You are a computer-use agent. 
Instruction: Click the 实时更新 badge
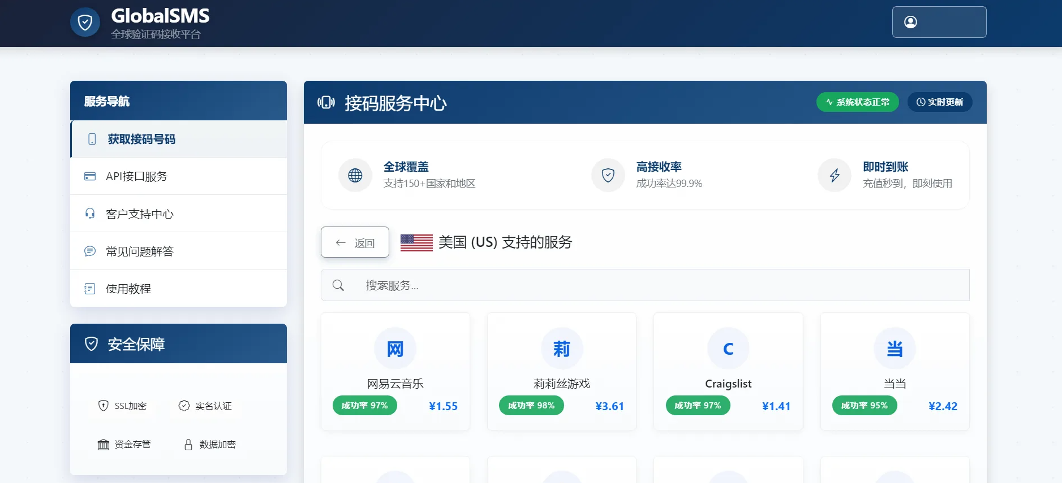click(x=940, y=102)
